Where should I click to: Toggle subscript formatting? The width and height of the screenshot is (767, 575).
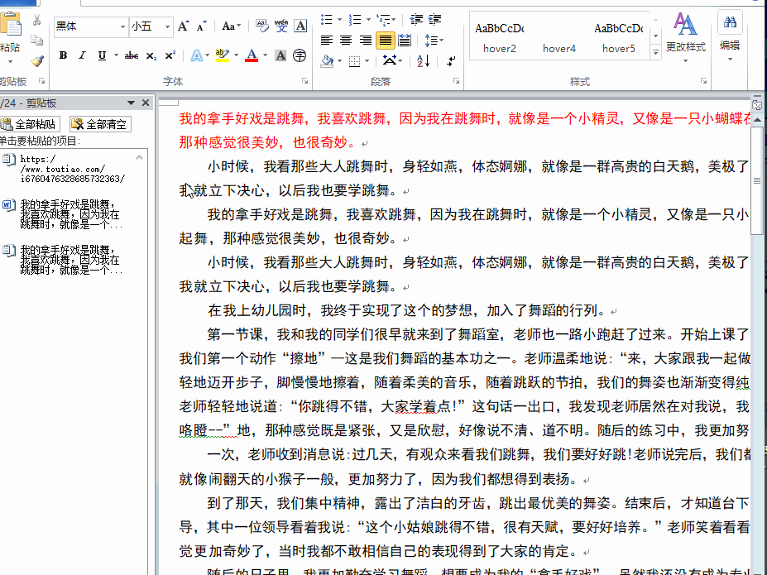(151, 56)
